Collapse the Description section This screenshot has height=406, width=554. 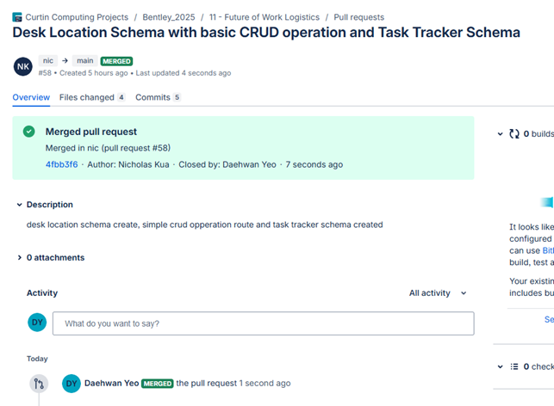click(20, 205)
